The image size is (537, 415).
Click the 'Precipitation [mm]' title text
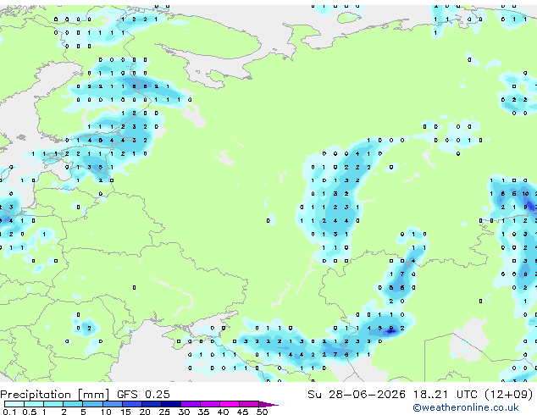coord(55,395)
